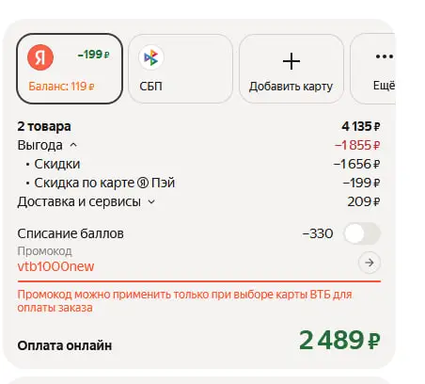This screenshot has height=384, width=425.
Task: Open the Ещё payment options
Action: [x=372, y=69]
